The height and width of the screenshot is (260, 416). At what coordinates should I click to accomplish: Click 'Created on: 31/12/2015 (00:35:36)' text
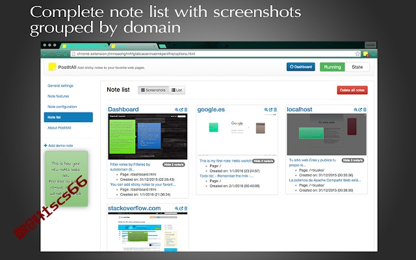(326, 175)
